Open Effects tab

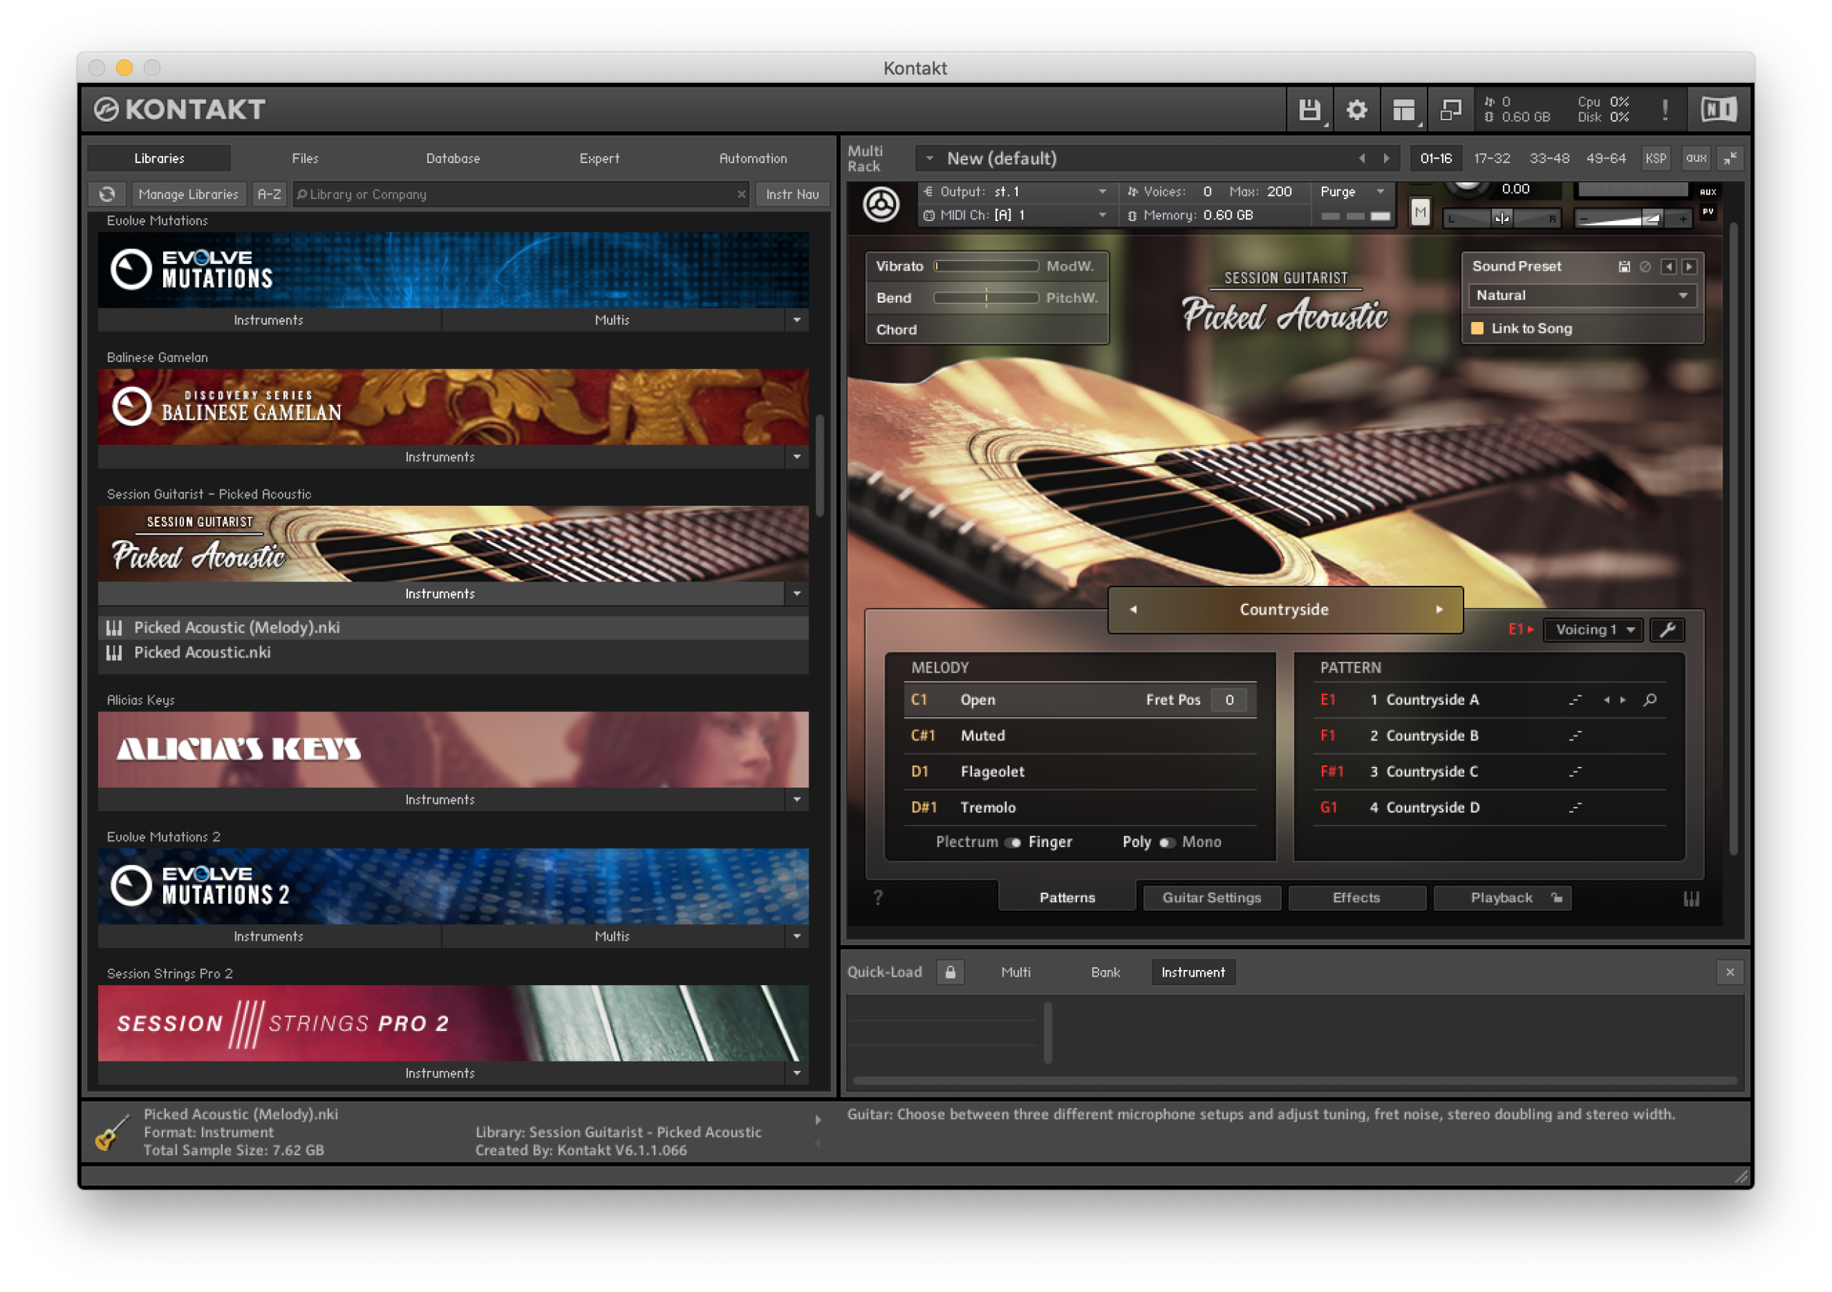pos(1356,899)
